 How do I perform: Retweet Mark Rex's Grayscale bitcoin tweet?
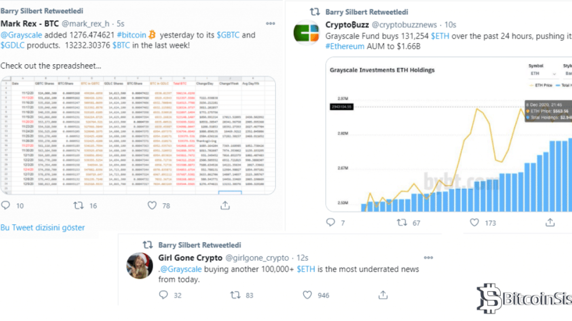click(79, 205)
